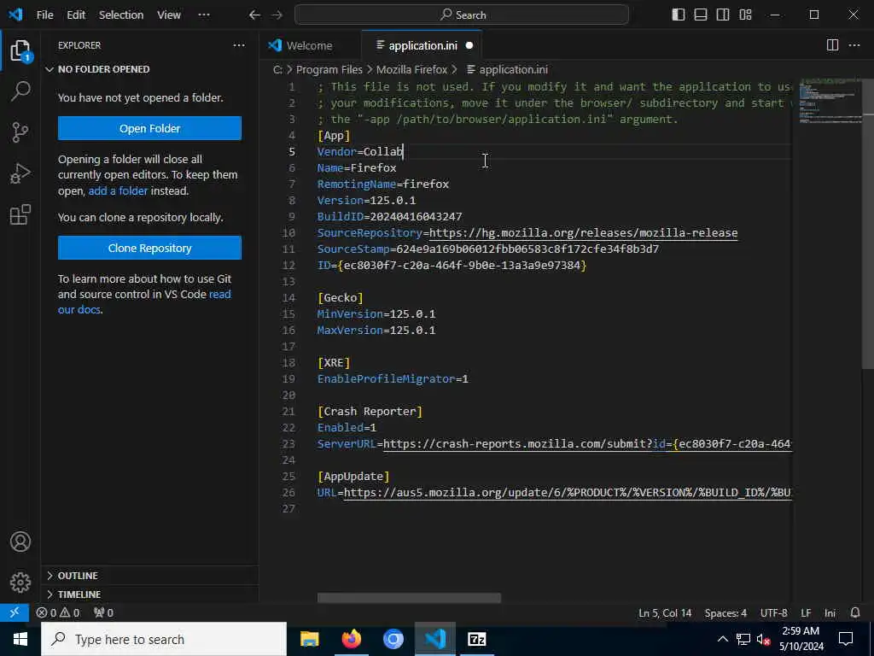
Task: Click the [Gecko] section header line
Action: 340,297
